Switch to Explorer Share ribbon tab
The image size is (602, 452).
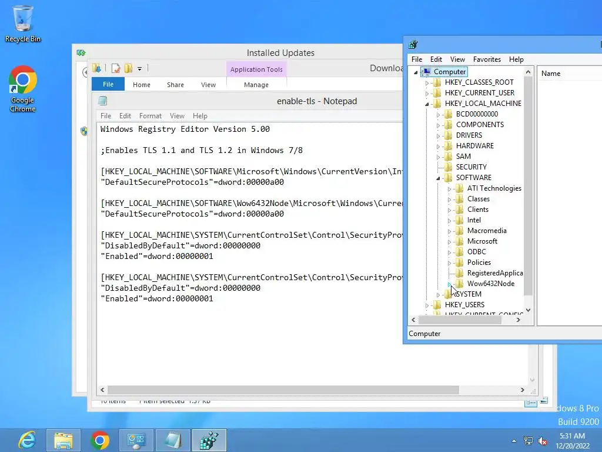175,85
